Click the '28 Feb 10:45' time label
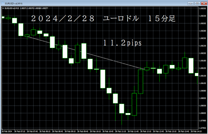The height and width of the screenshot is (134, 208). click(x=108, y=131)
